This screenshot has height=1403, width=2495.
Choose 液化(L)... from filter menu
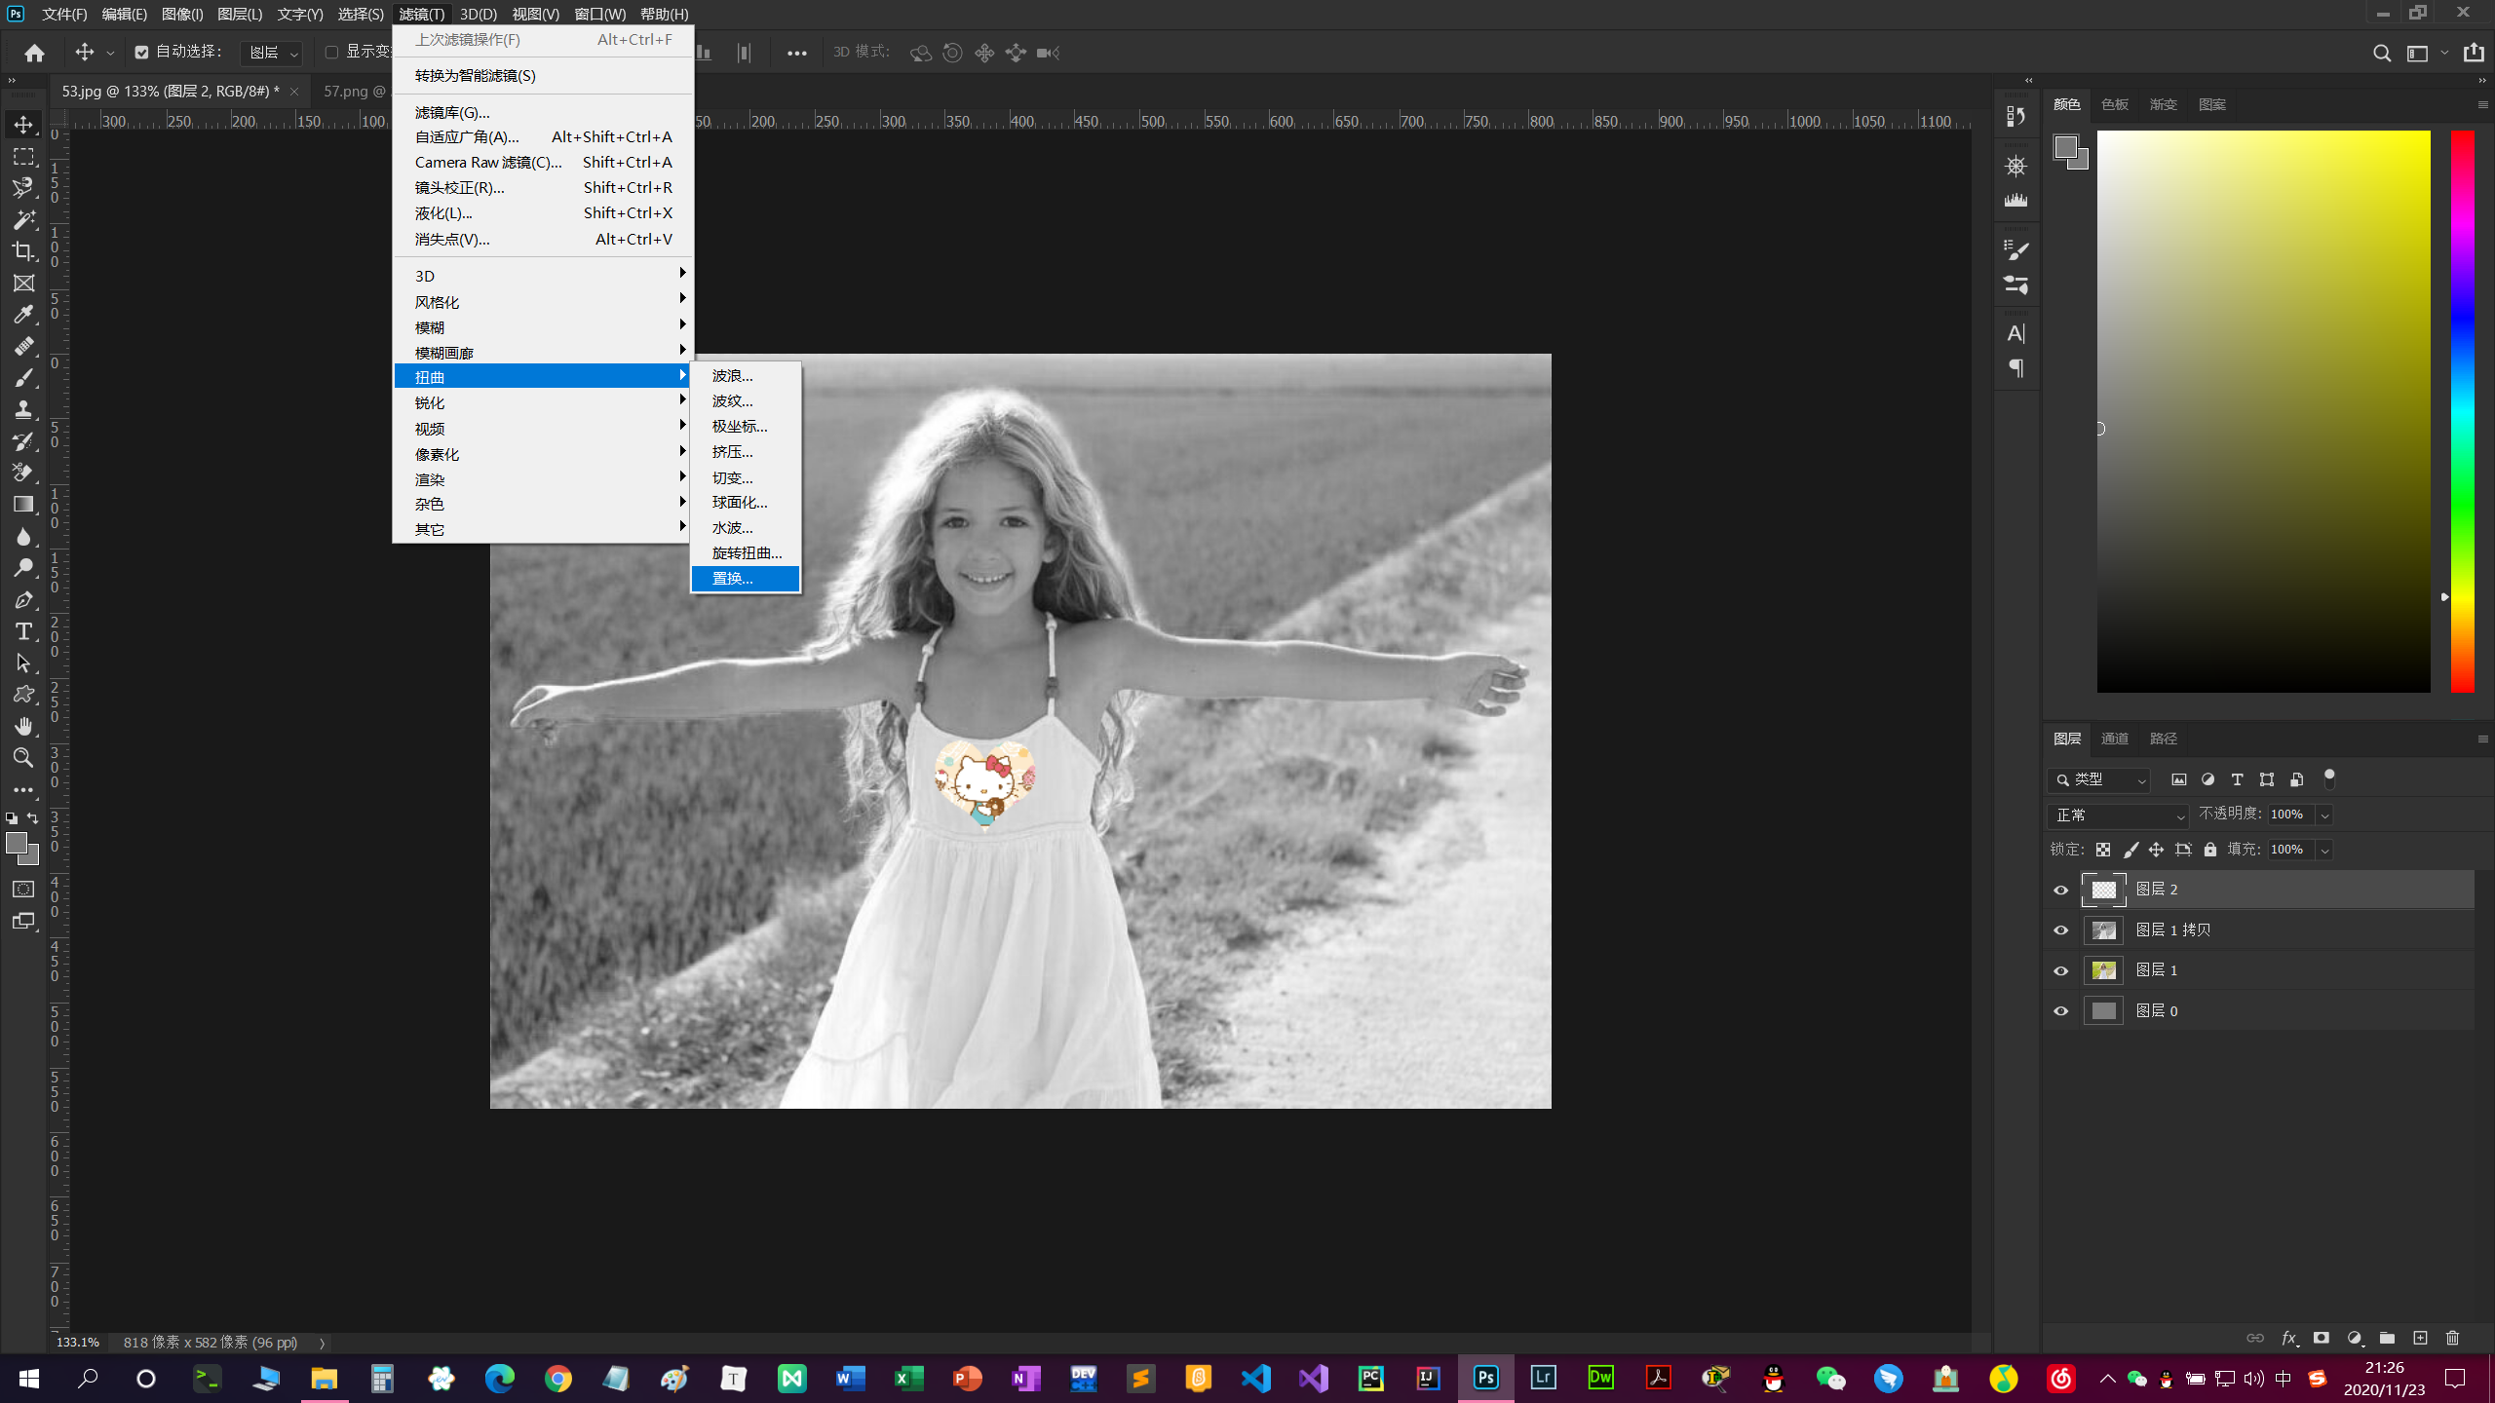pos(543,213)
